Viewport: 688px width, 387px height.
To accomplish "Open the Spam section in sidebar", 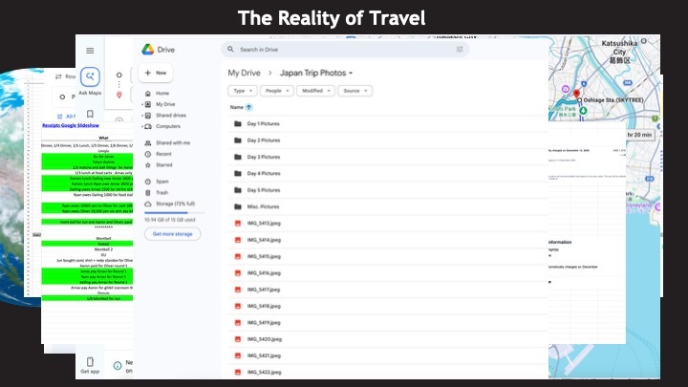I will click(x=161, y=182).
